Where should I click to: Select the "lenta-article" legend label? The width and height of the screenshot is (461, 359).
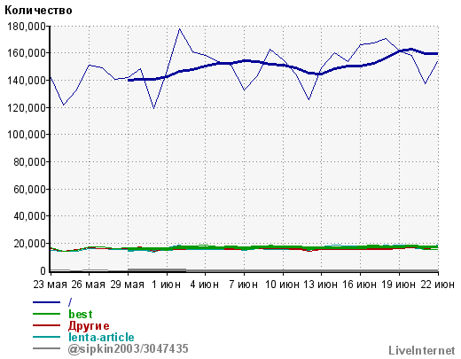[x=101, y=337]
